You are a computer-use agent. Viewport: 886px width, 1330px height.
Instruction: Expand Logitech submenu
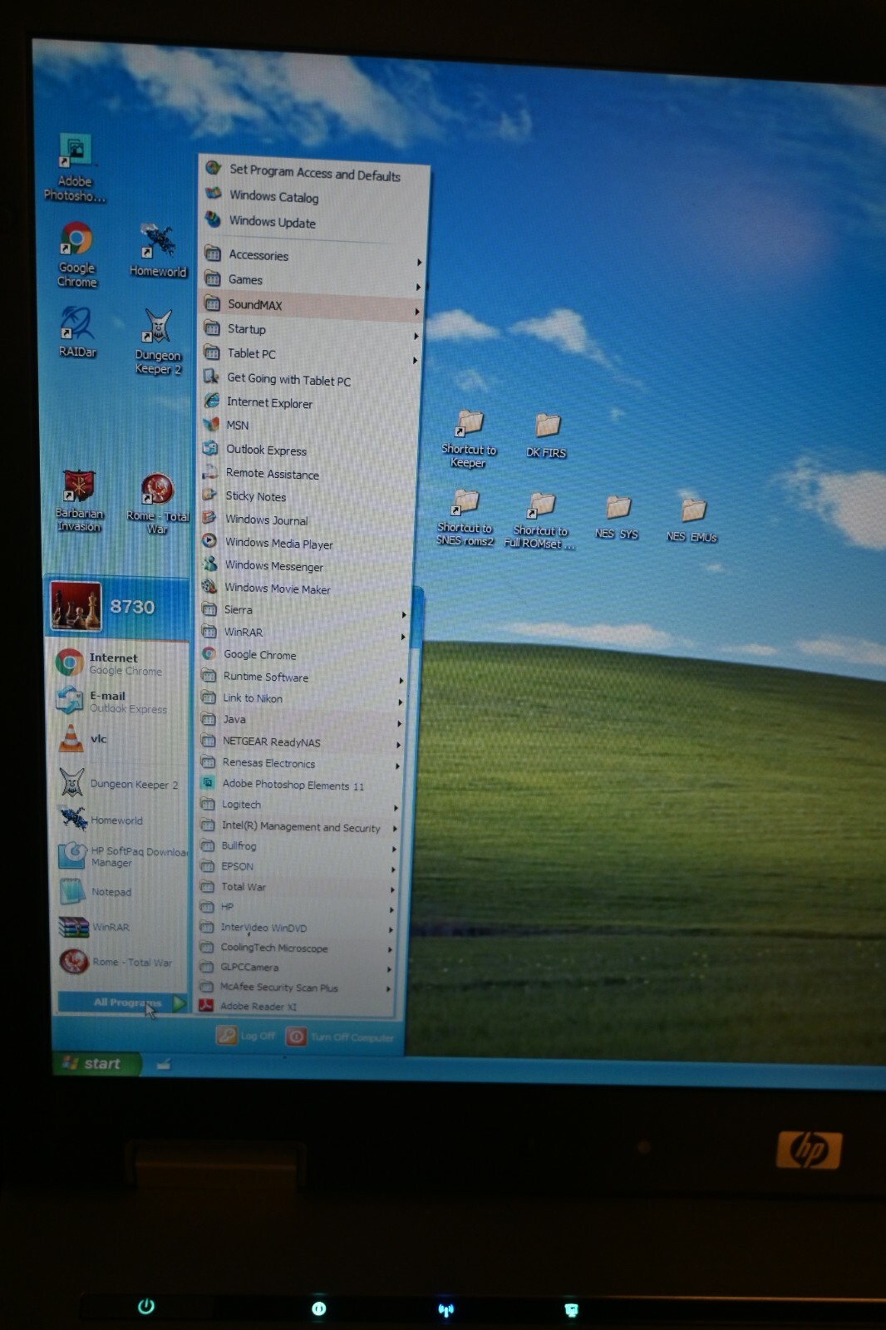click(x=298, y=805)
